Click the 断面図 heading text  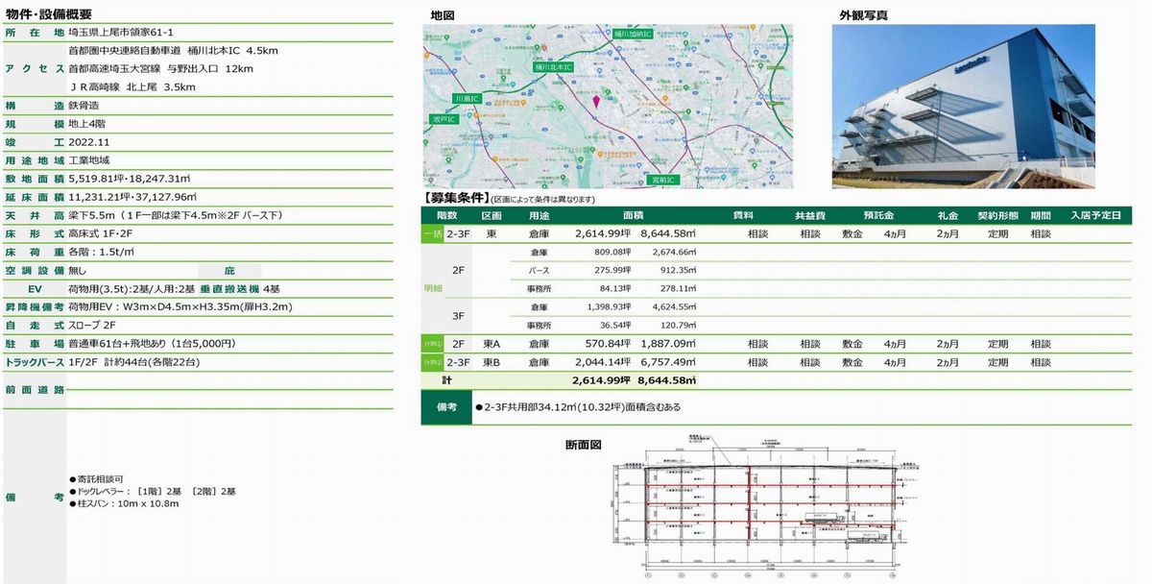583,445
